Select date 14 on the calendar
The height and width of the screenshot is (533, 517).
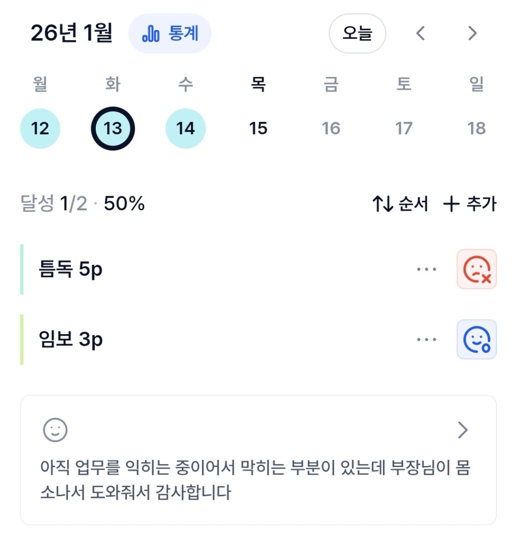(185, 128)
